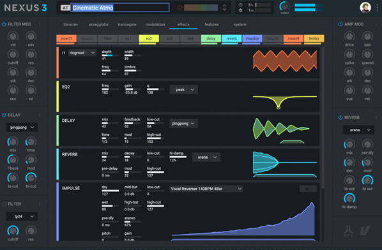This screenshot has height=250, width=382.
Task: Adjust the output volume knob
Action: (x=284, y=6)
